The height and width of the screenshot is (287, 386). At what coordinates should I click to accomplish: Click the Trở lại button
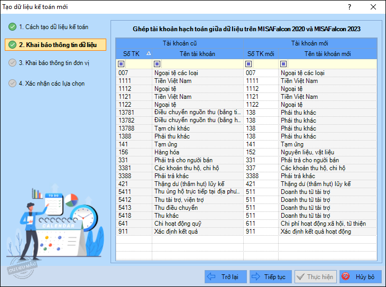[x=225, y=276]
